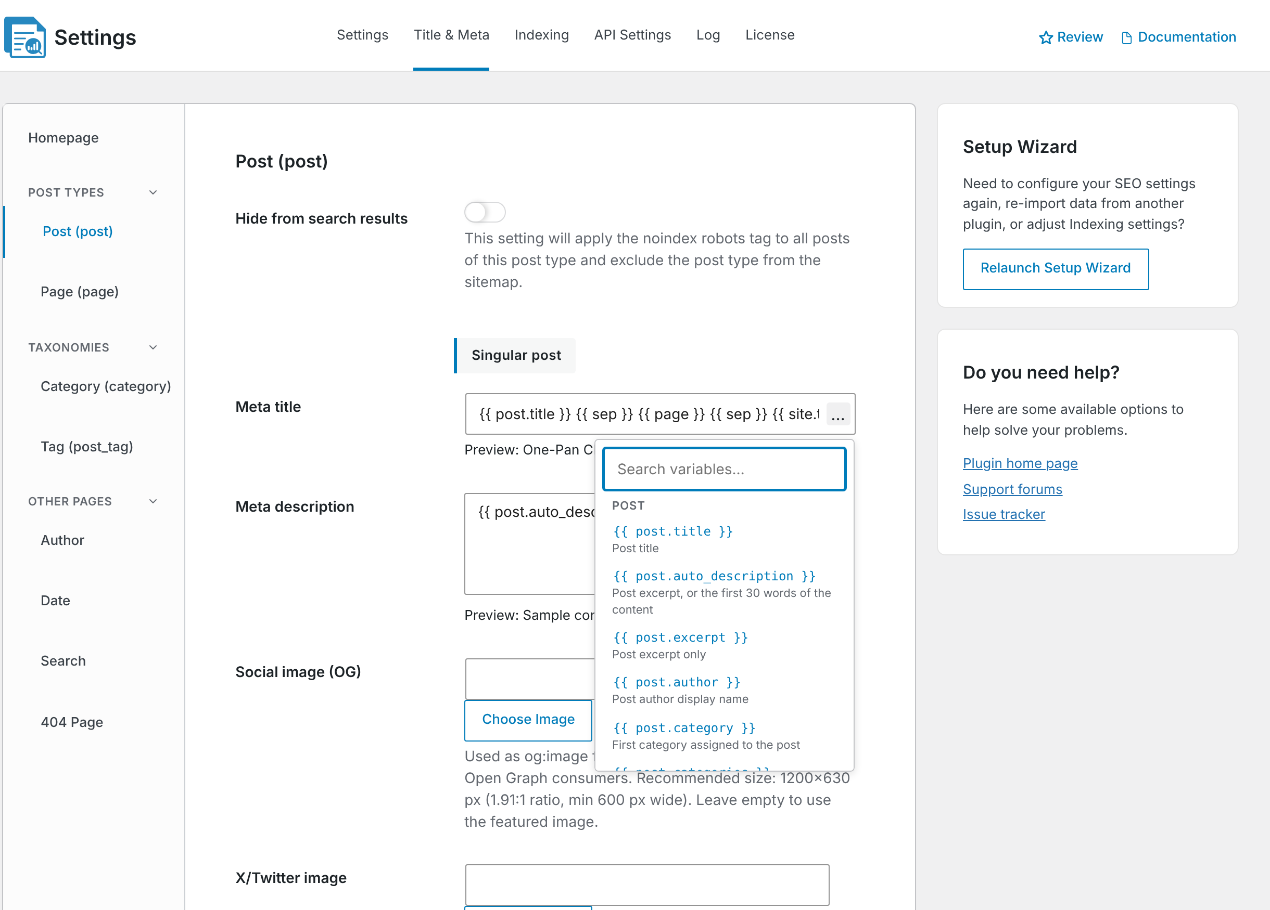Insert the {{ post.auto_description }} variable
Image resolution: width=1270 pixels, height=910 pixels.
tap(714, 576)
